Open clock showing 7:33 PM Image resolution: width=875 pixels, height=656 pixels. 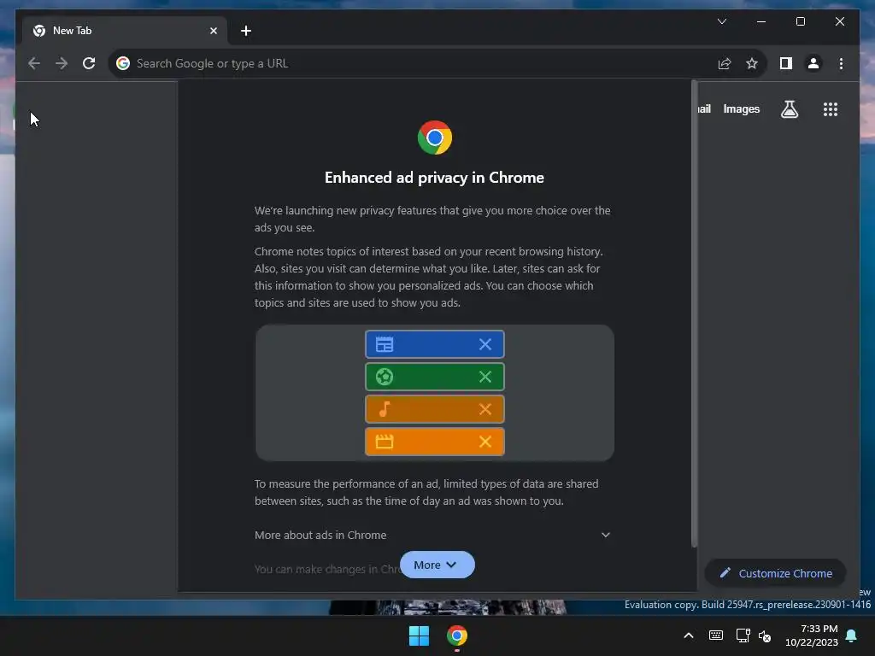point(812,635)
